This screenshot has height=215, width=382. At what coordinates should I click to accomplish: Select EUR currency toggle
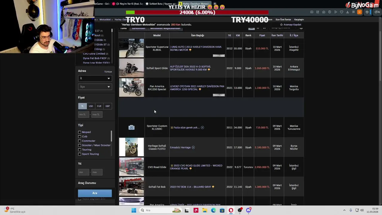[x=99, y=106]
